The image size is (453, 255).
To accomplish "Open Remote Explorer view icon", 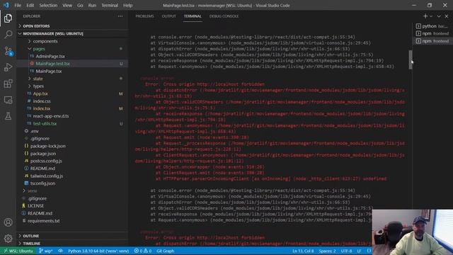I will pyautogui.click(x=8, y=100).
